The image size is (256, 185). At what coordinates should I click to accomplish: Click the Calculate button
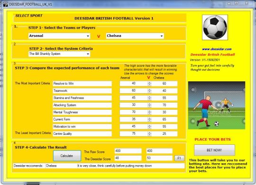pos(67,156)
